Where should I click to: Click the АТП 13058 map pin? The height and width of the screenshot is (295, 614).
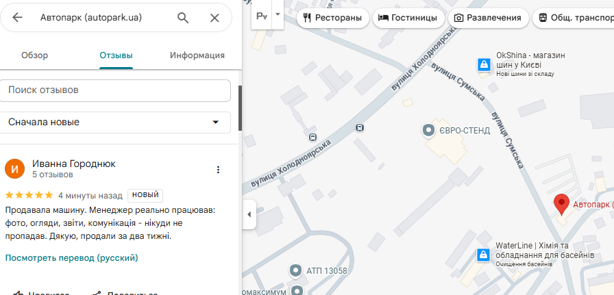pyautogui.click(x=296, y=270)
